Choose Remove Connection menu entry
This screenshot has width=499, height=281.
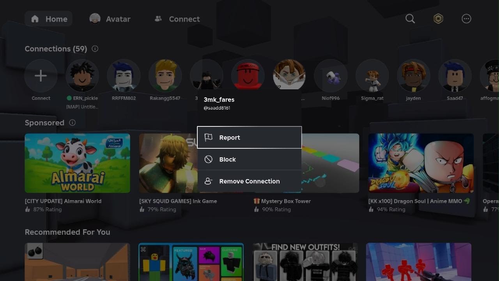[x=249, y=181]
